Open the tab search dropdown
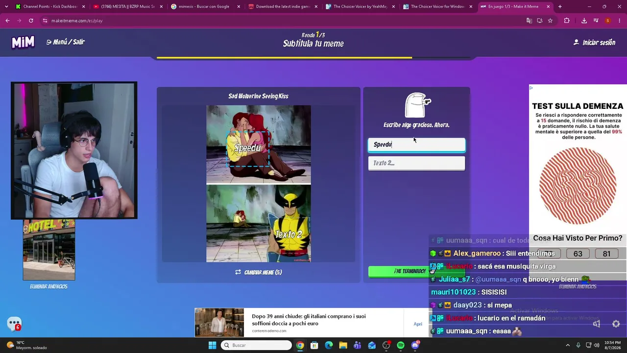The image size is (627, 353). click(x=6, y=7)
